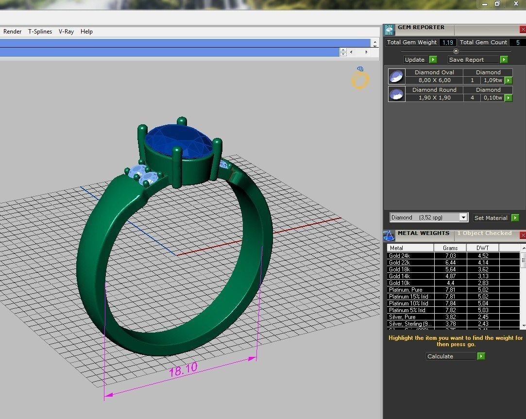
Task: Click the Metal Weights panel icon
Action: point(389,235)
